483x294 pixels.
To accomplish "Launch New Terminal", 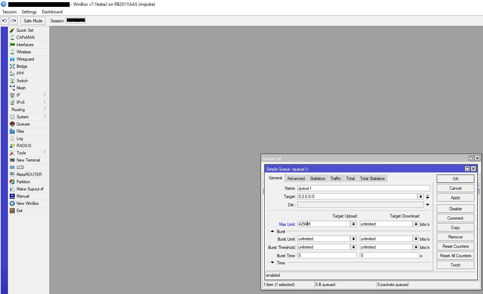I will pyautogui.click(x=29, y=160).
